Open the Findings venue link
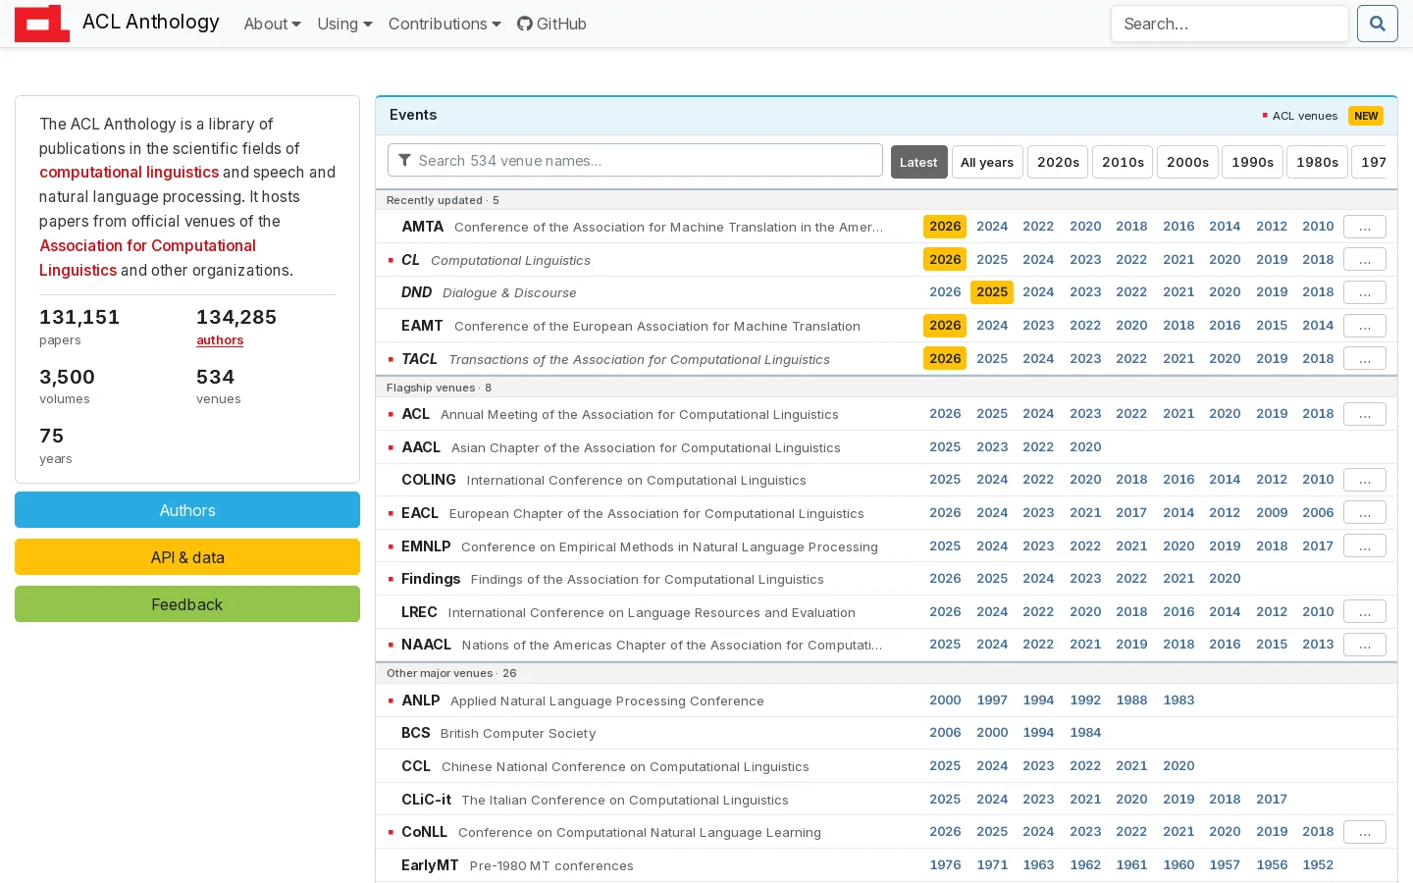Viewport: 1413px width, 883px height. coord(431,579)
